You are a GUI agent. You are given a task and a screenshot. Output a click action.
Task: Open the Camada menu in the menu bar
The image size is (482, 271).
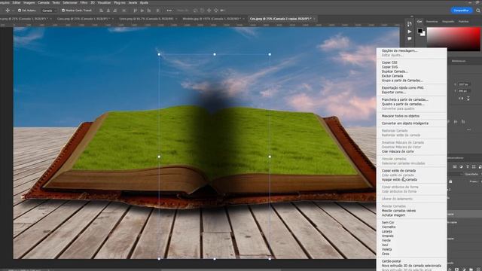coord(44,2)
